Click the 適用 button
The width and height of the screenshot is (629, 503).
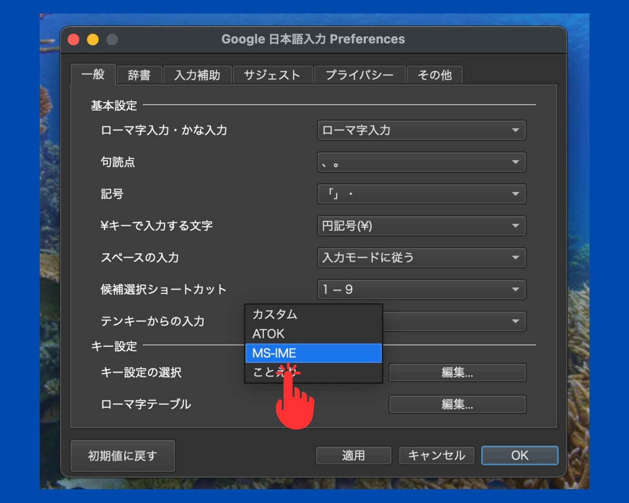(354, 455)
